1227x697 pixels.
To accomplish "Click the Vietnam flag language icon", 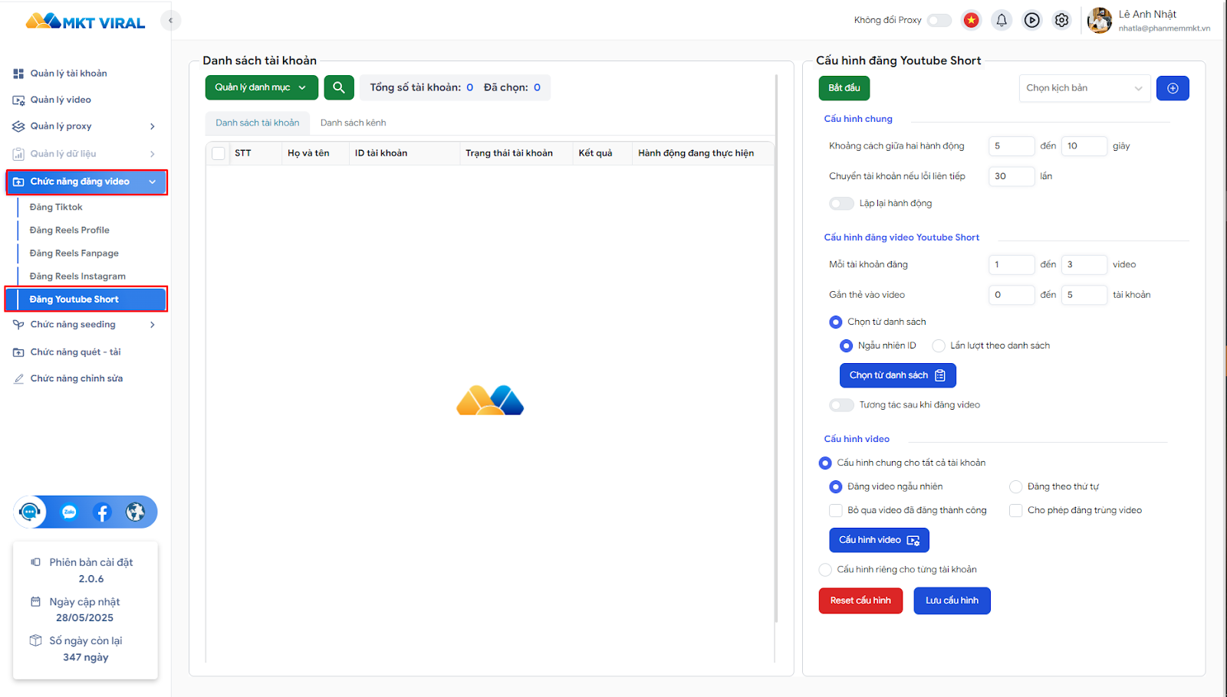I will tap(972, 21).
